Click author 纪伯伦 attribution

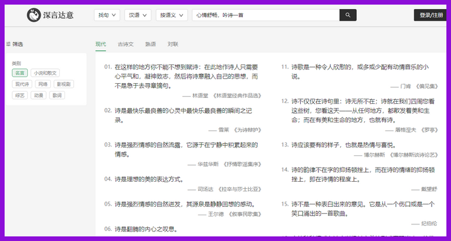coord(429,223)
